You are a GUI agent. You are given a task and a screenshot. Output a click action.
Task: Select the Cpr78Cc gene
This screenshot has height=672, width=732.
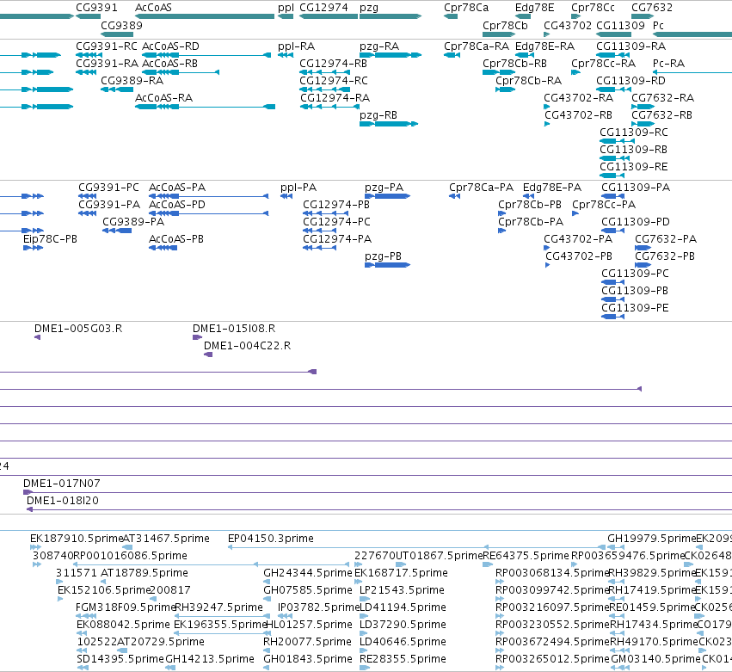[x=575, y=16]
